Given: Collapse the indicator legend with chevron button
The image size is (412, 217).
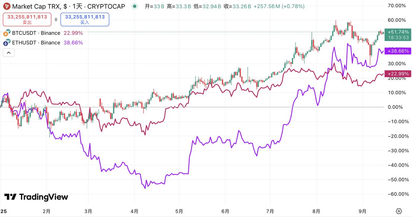Looking at the screenshot, I should click(9, 53).
